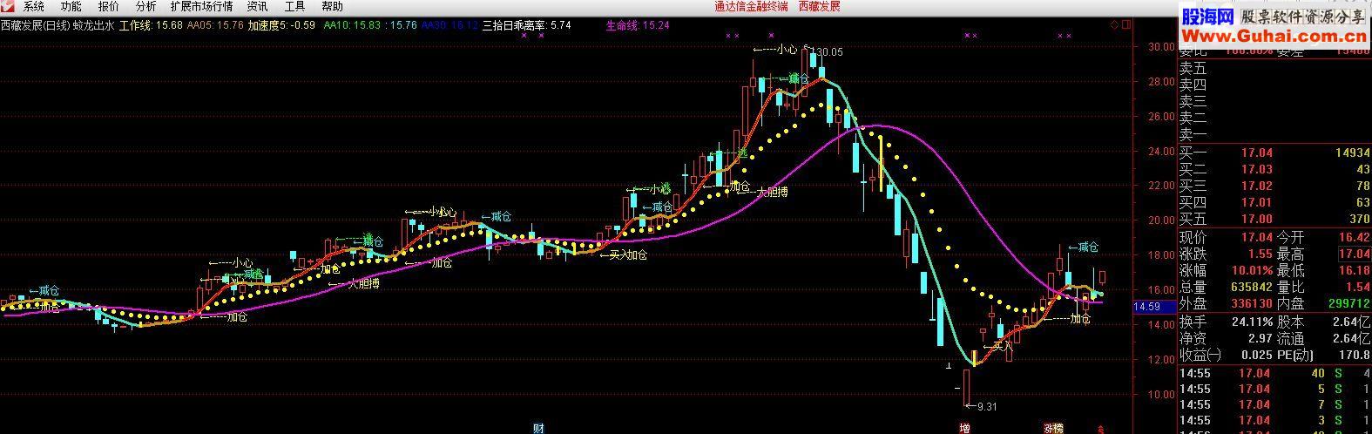
Task: Click the 涨幅 value 10.01%
Action: [1253, 270]
